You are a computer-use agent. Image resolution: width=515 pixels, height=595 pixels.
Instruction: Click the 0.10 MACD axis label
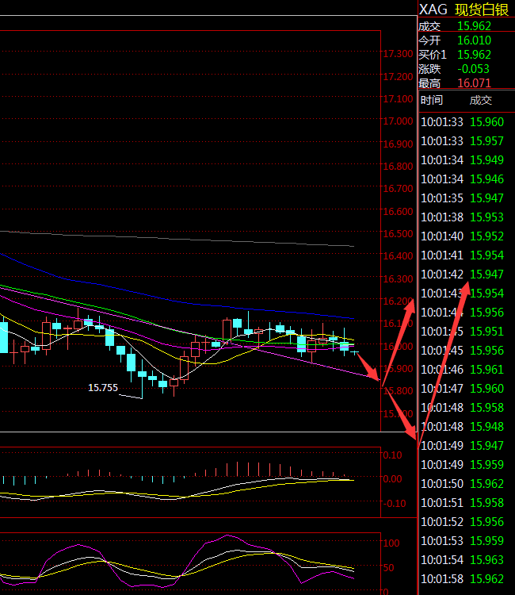[392, 455]
